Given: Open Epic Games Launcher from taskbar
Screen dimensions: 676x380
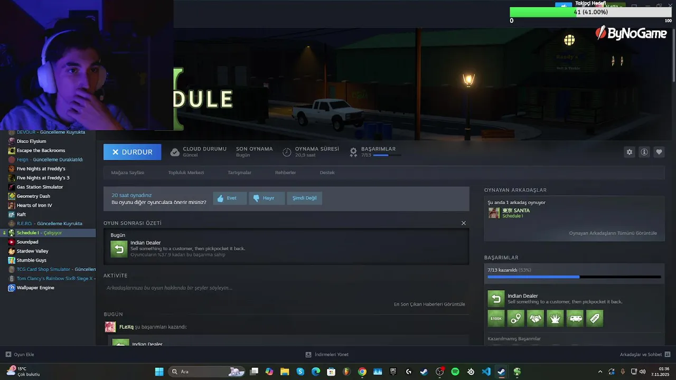Looking at the screenshot, I should (x=393, y=372).
